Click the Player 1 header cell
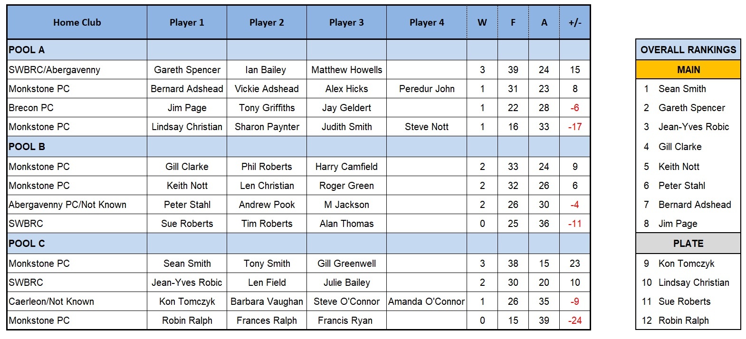The image size is (746, 339). (187, 22)
